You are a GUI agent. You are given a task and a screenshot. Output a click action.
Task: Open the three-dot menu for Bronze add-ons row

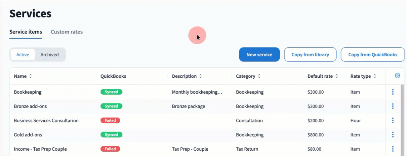pyautogui.click(x=393, y=106)
